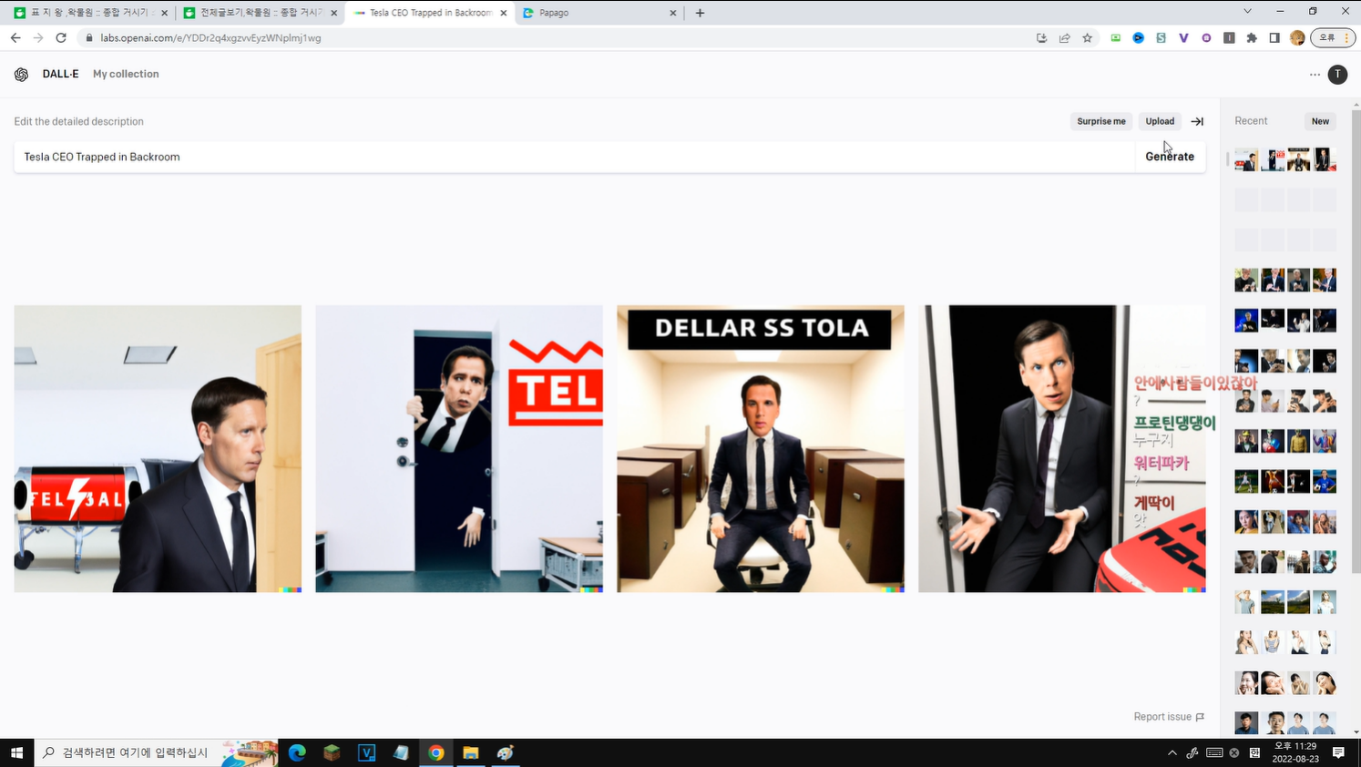Click the Report issue link
Viewport: 1361px width, 767px height.
click(x=1169, y=717)
